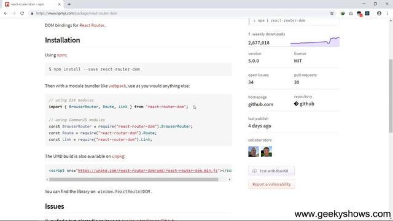393x221 pixels.
Task: Go forward in browser history
Action: (x=14, y=14)
